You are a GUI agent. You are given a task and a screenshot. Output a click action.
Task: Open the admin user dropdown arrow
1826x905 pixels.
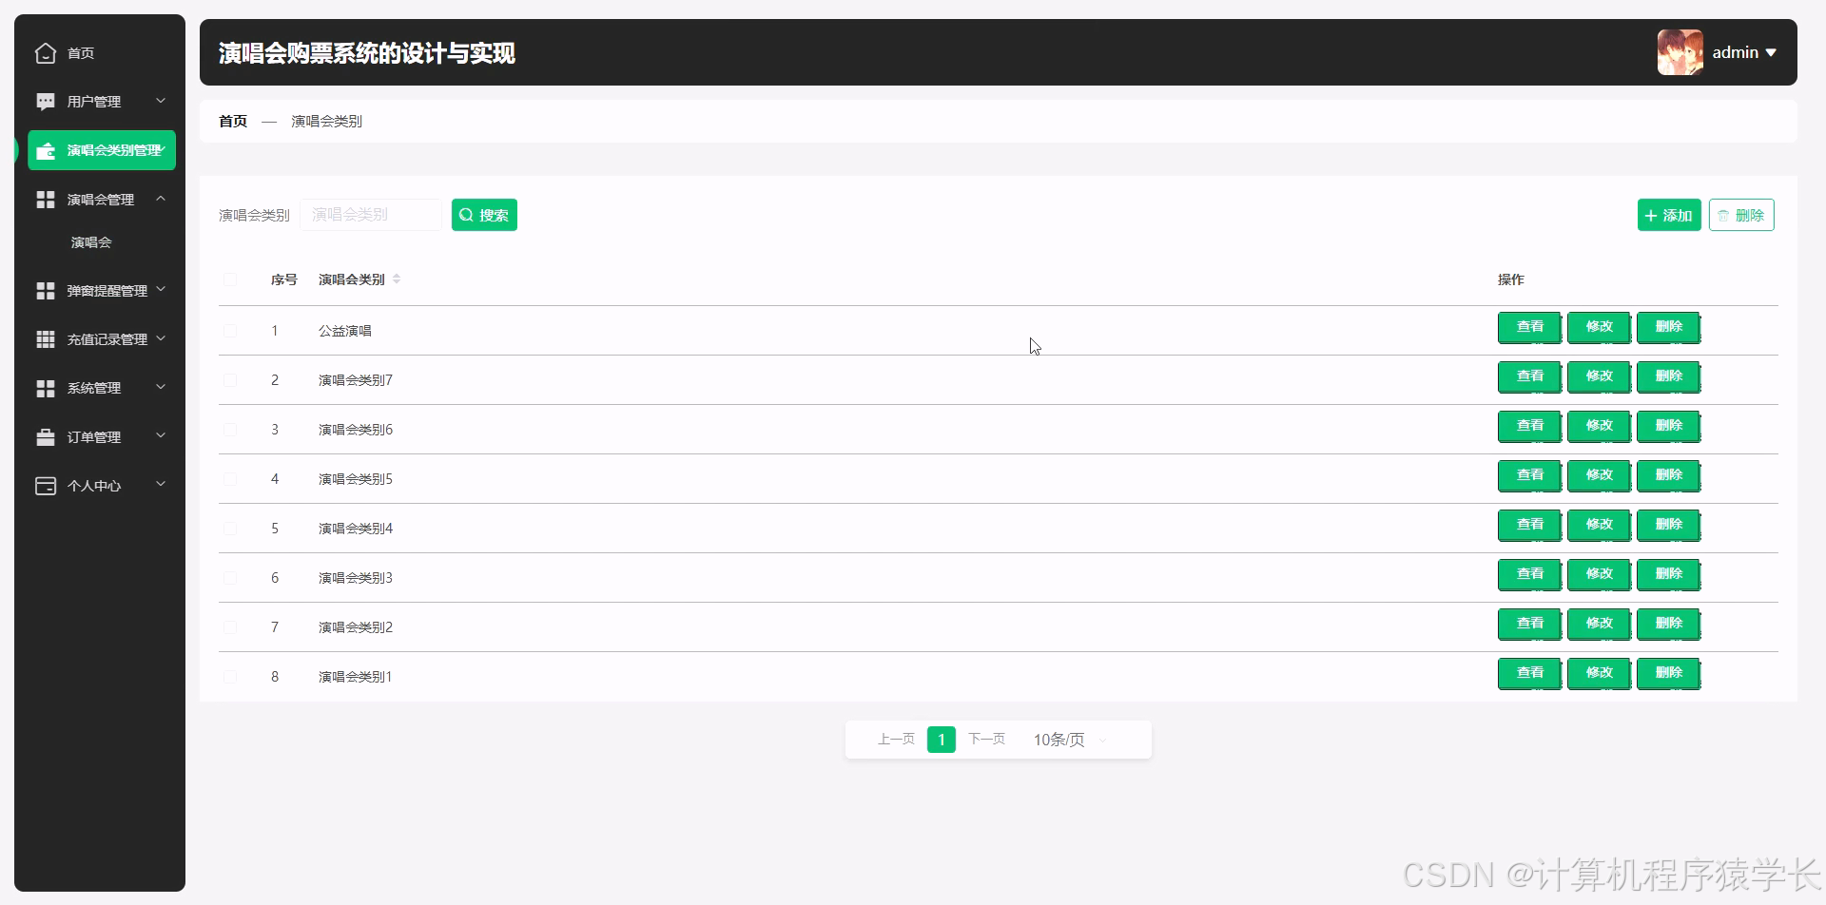click(1771, 53)
